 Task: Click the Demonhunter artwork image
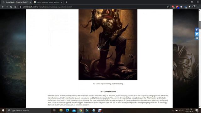(x=108, y=45)
